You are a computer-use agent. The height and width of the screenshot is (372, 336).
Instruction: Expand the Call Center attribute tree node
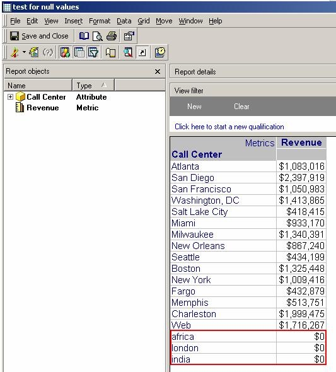(10, 97)
